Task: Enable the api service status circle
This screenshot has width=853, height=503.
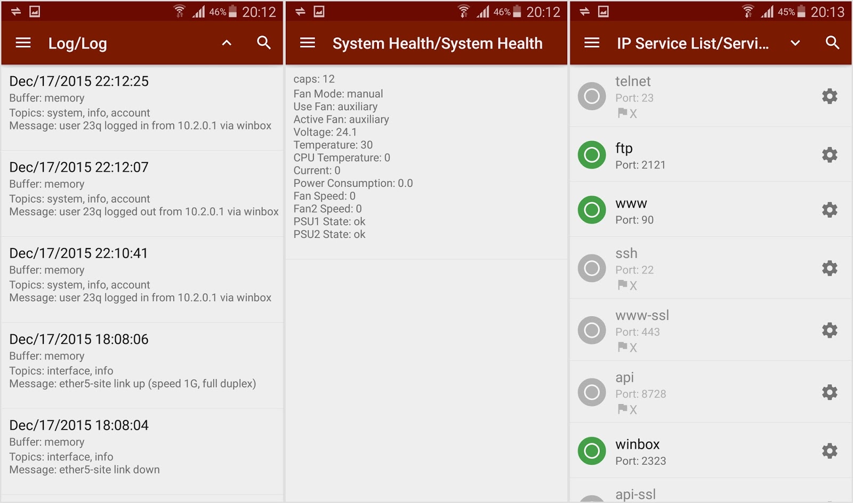Action: tap(592, 392)
